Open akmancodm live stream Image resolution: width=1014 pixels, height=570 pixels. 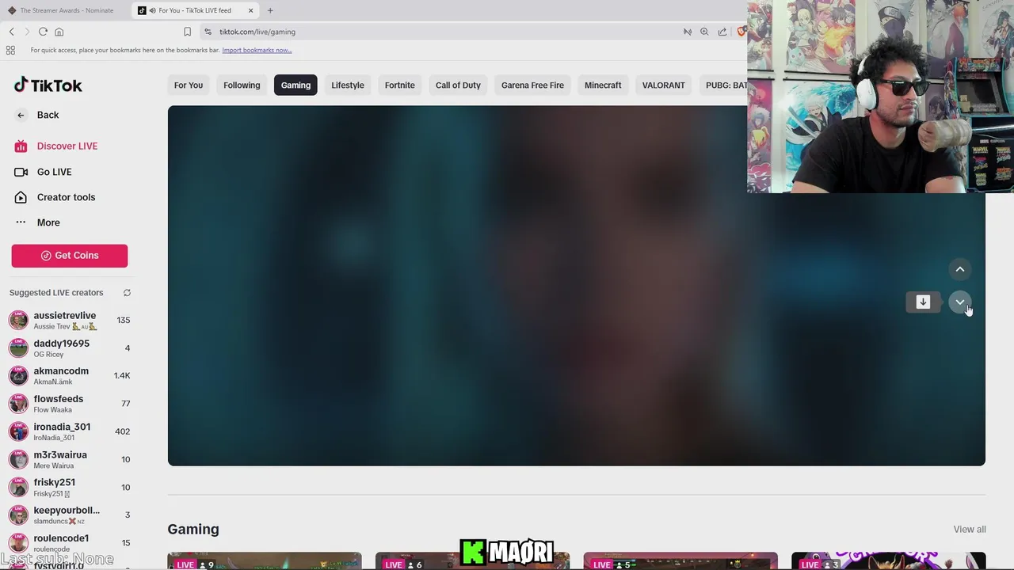[70, 376]
